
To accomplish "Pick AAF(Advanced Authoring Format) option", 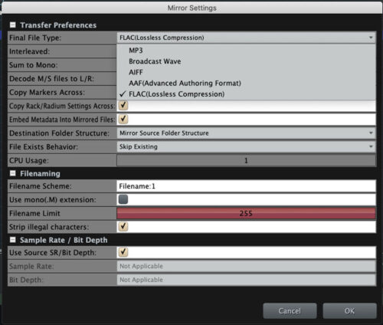I will (185, 83).
